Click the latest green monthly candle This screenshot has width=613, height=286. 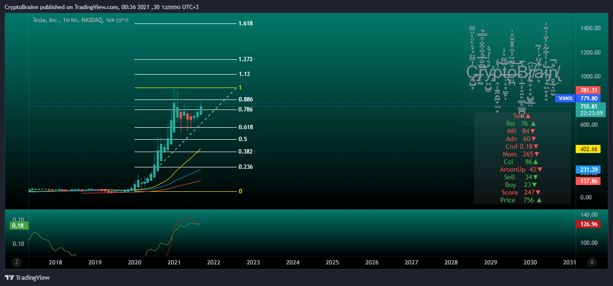point(201,110)
